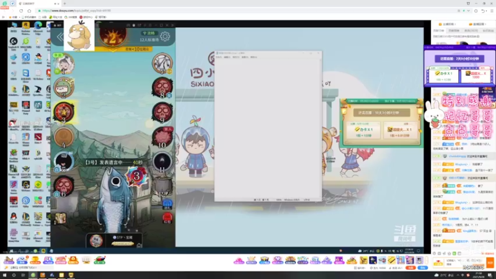
Task: Select player 10 avatar
Action: tap(162, 137)
